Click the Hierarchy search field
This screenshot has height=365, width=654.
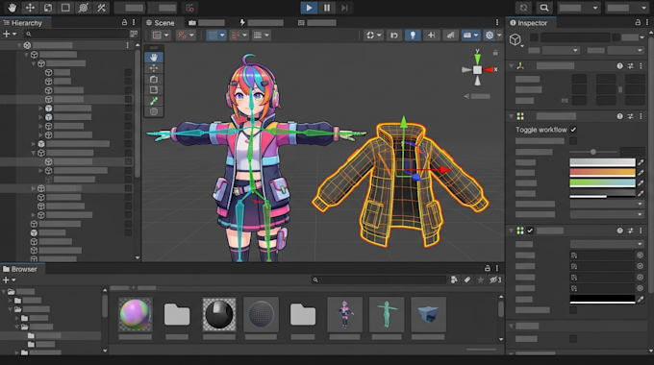(75, 34)
